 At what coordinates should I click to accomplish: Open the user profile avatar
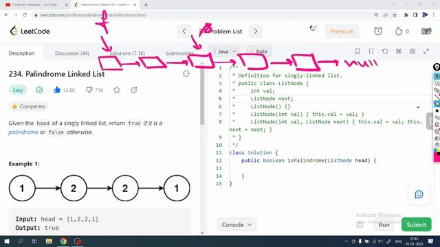coord(426,31)
